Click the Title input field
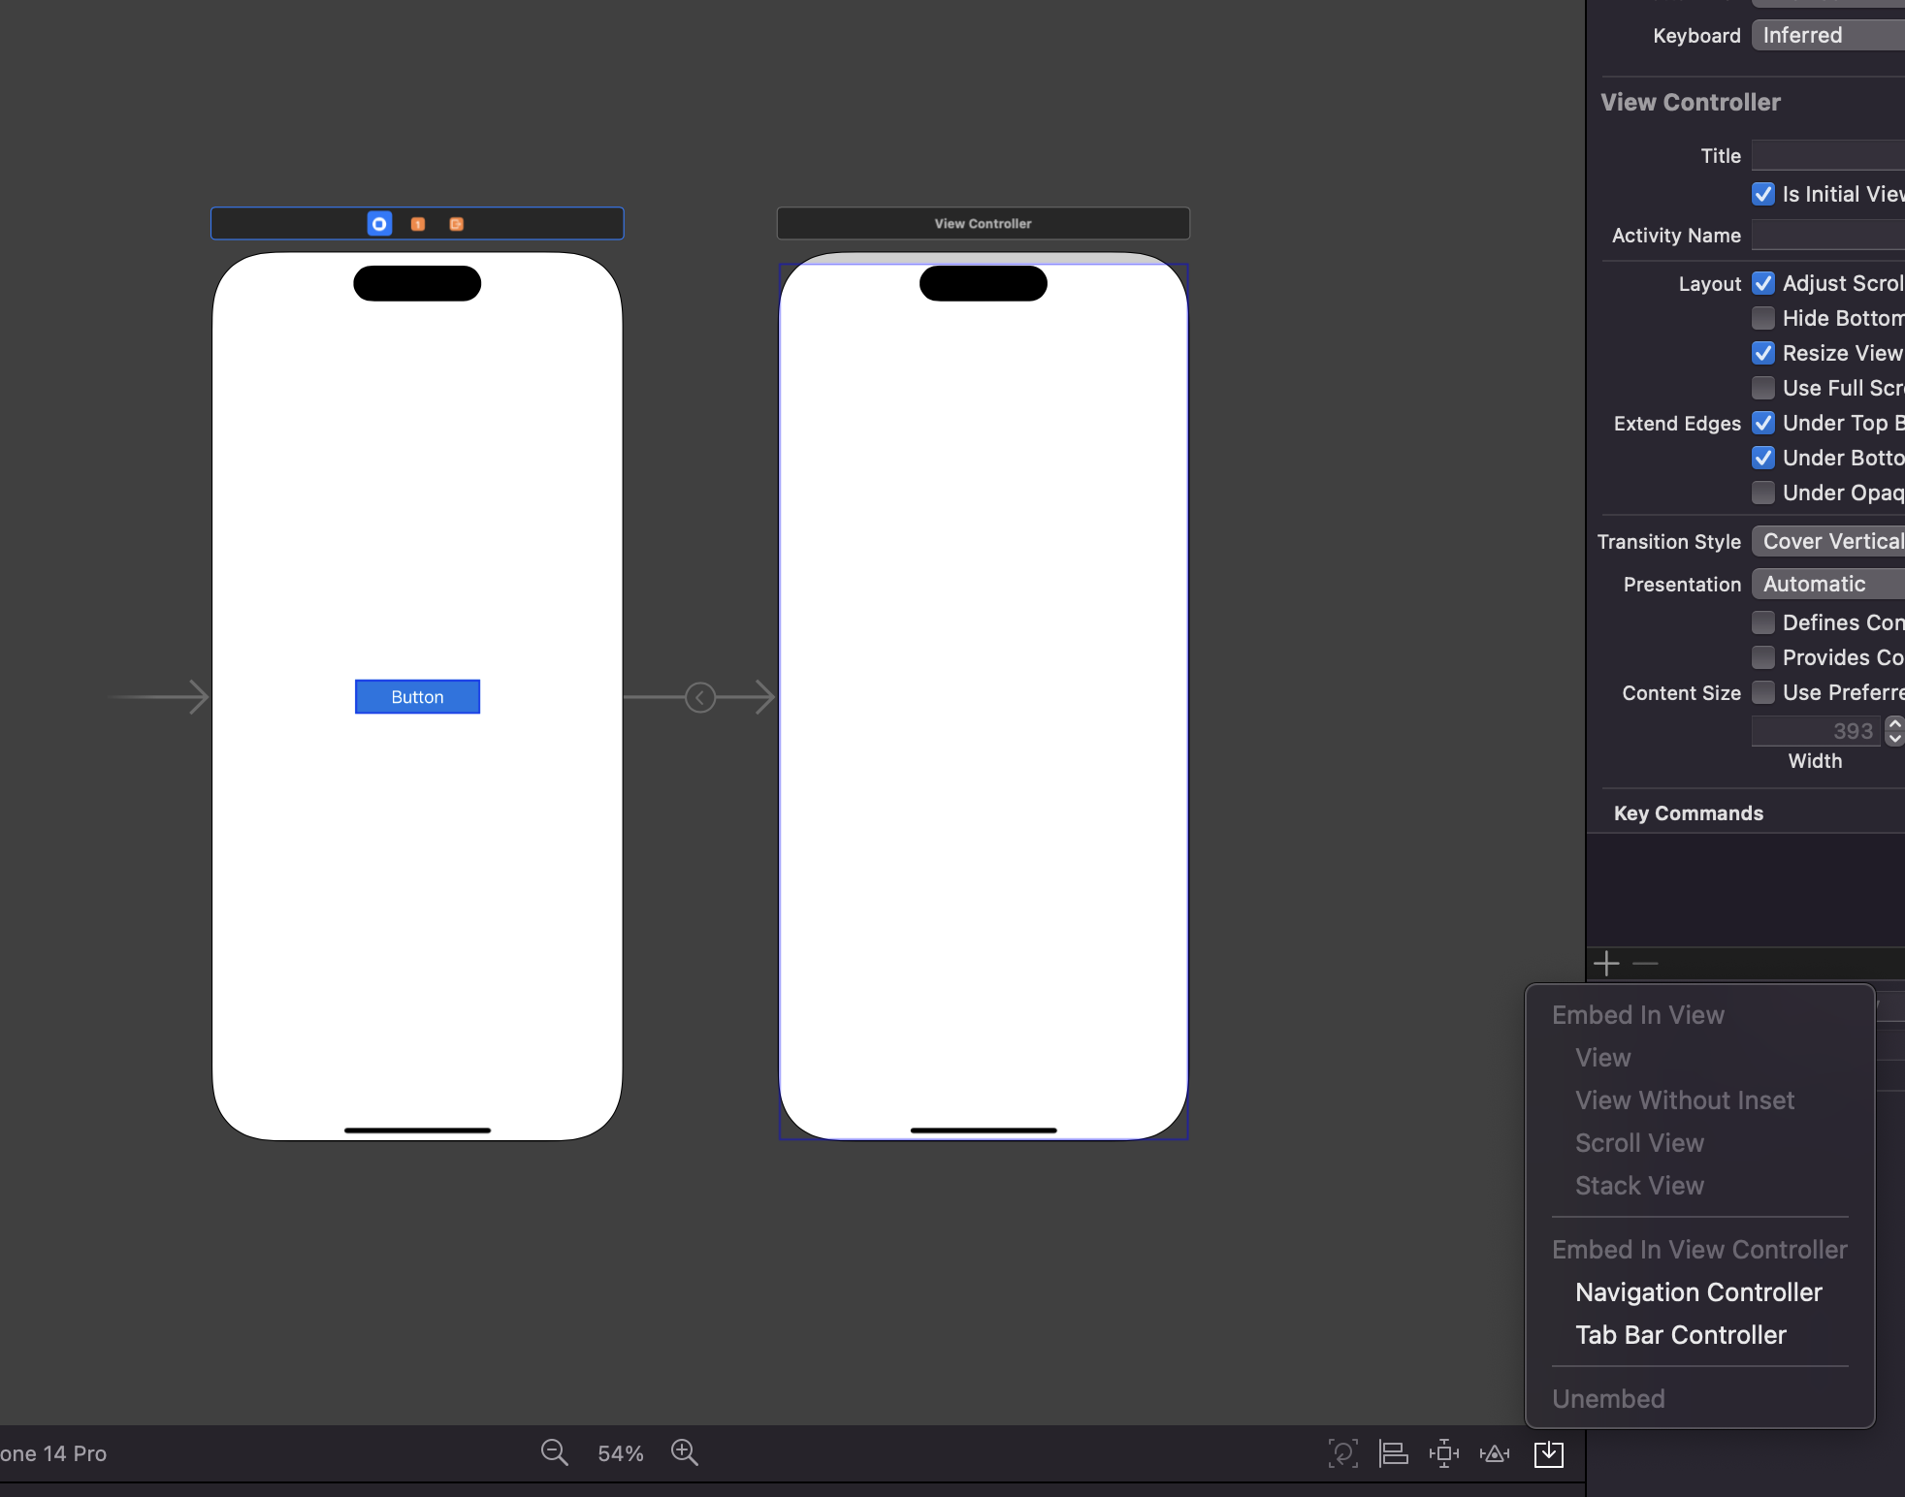Screen dimensions: 1905x1497 click(x=1828, y=156)
